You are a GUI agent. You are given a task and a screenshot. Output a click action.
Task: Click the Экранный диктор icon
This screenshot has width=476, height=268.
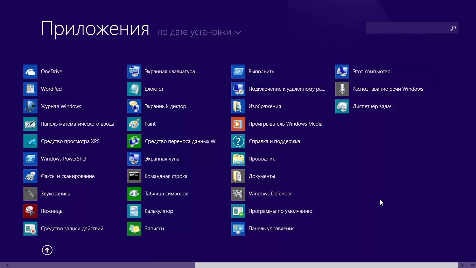[134, 106]
